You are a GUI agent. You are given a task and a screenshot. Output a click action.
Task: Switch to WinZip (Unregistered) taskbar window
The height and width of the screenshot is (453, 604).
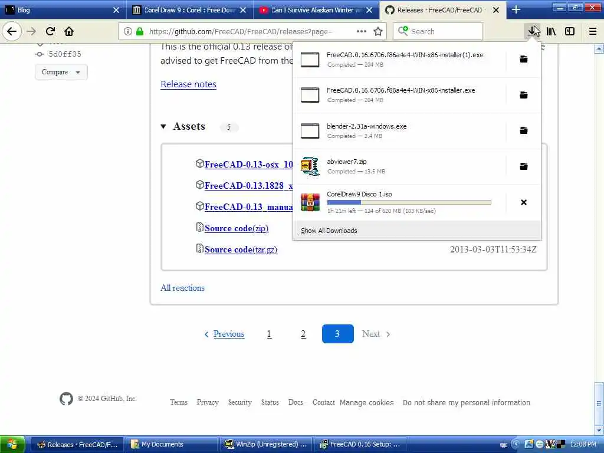point(267,445)
